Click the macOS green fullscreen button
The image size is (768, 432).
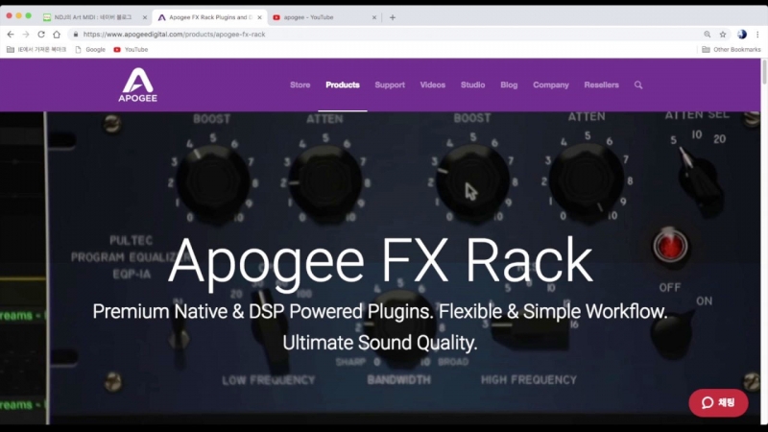(x=29, y=15)
